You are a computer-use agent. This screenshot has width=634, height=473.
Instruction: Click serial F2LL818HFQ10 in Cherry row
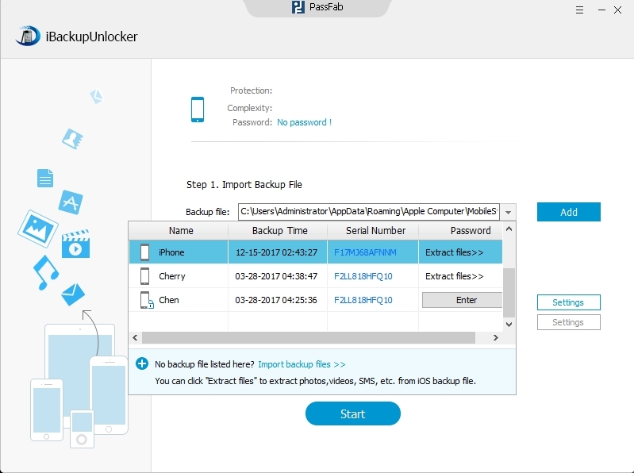coord(363,276)
